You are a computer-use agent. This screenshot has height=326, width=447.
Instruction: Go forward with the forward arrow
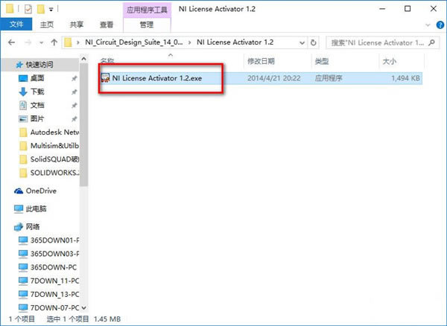[28, 42]
